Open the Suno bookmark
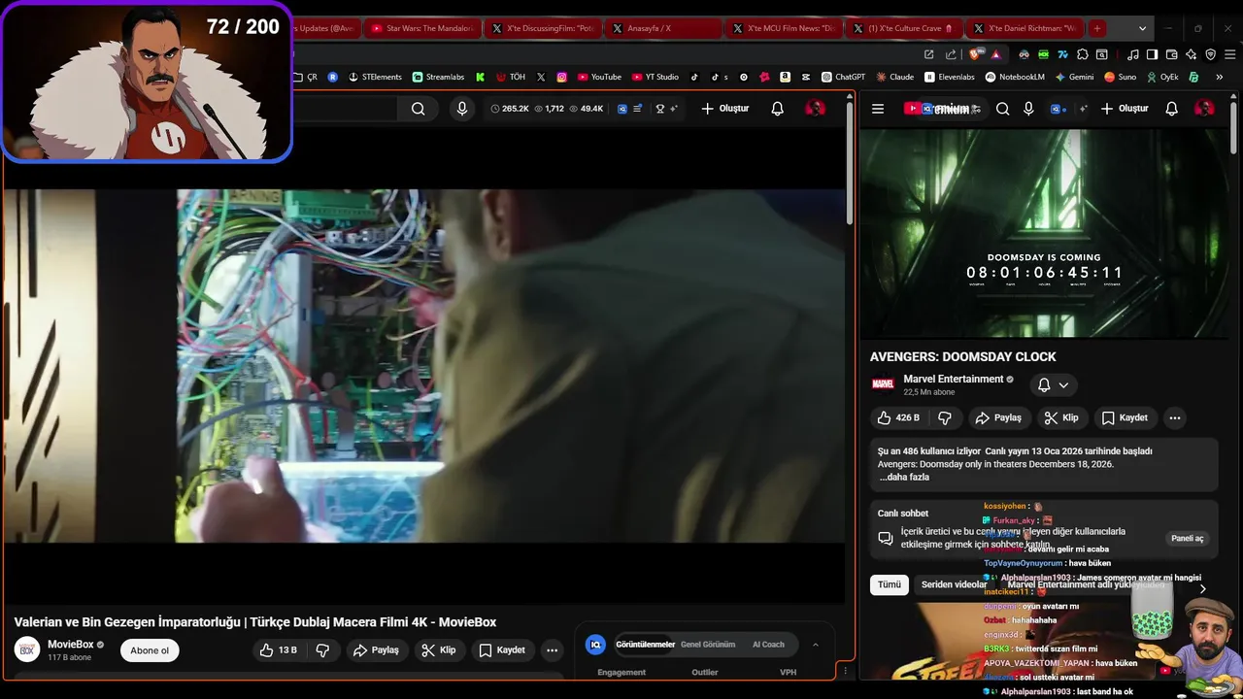 coord(1120,77)
